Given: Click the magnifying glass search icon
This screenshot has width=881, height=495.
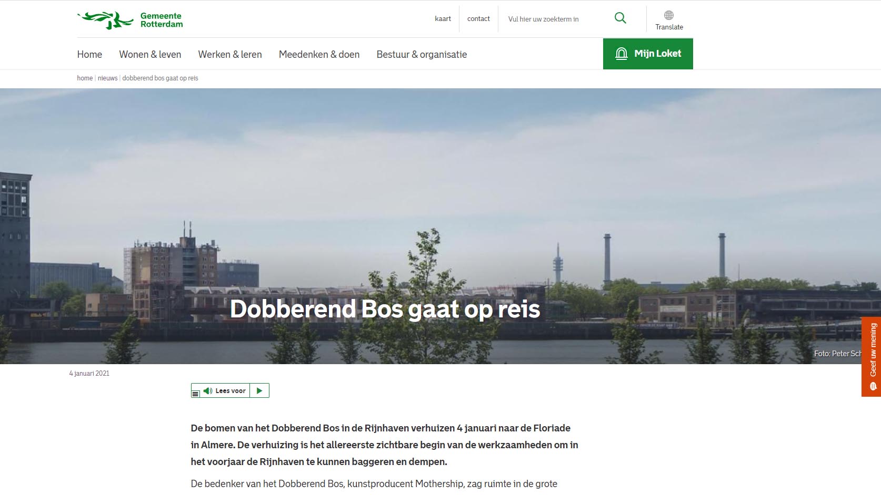Looking at the screenshot, I should [x=620, y=18].
